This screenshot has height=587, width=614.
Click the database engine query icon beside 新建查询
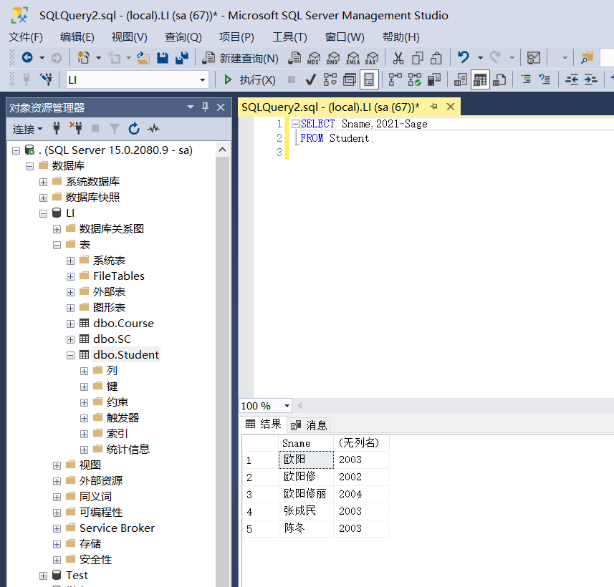[294, 58]
